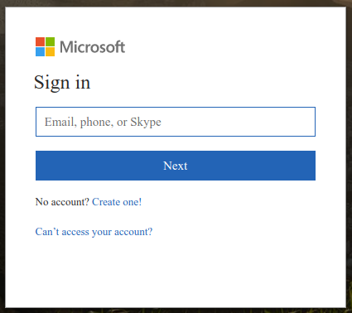Click the blue square in the logo

[x=40, y=51]
